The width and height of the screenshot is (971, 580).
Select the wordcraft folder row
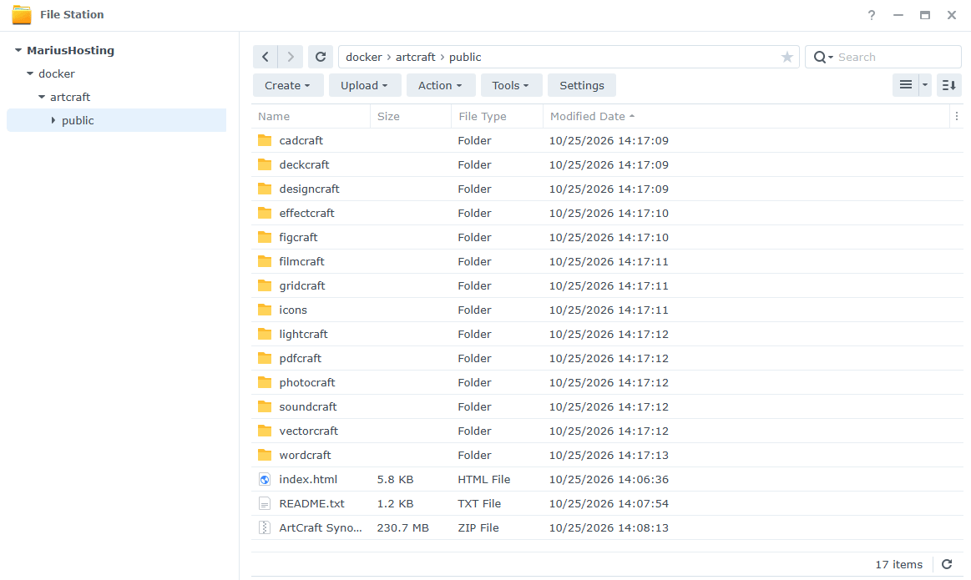pos(608,455)
